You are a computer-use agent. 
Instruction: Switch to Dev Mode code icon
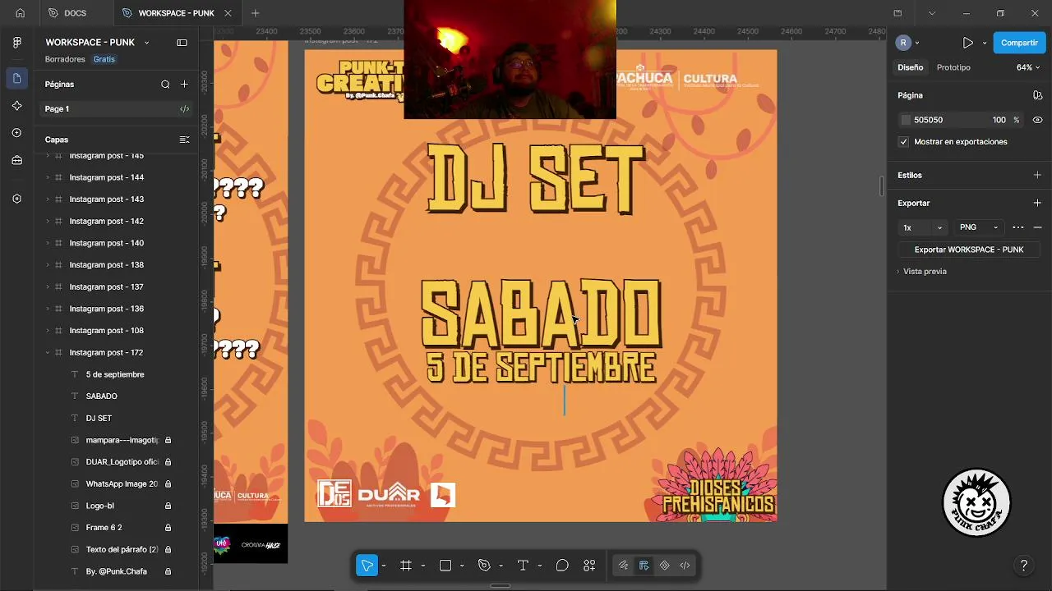point(685,566)
